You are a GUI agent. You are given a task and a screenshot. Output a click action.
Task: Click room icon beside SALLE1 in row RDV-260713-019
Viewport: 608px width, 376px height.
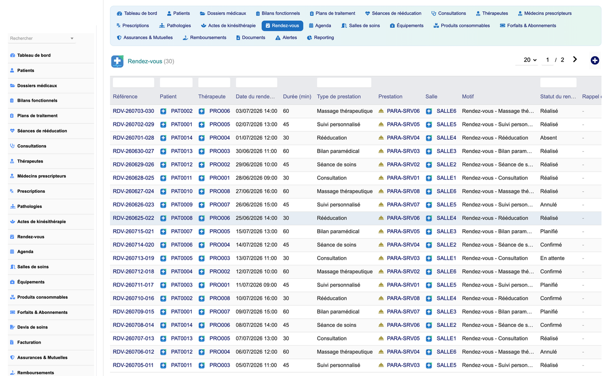coord(429,259)
